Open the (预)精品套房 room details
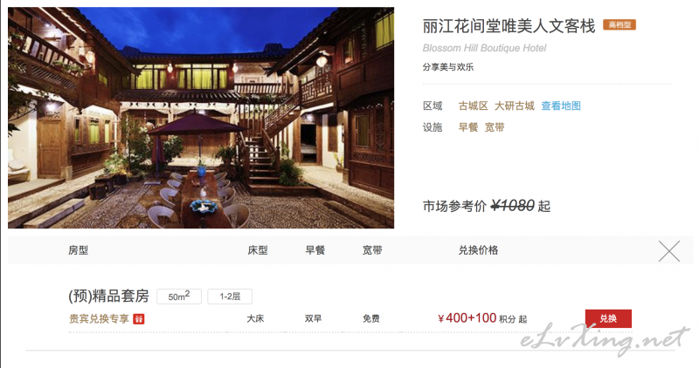The height and width of the screenshot is (368, 699). 108,296
